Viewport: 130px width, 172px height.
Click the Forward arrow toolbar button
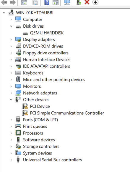12,2
